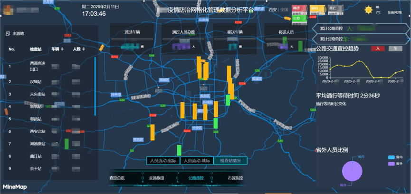
Task: Toggle trend chart to 车 (vehicles)
Action: tap(395, 48)
